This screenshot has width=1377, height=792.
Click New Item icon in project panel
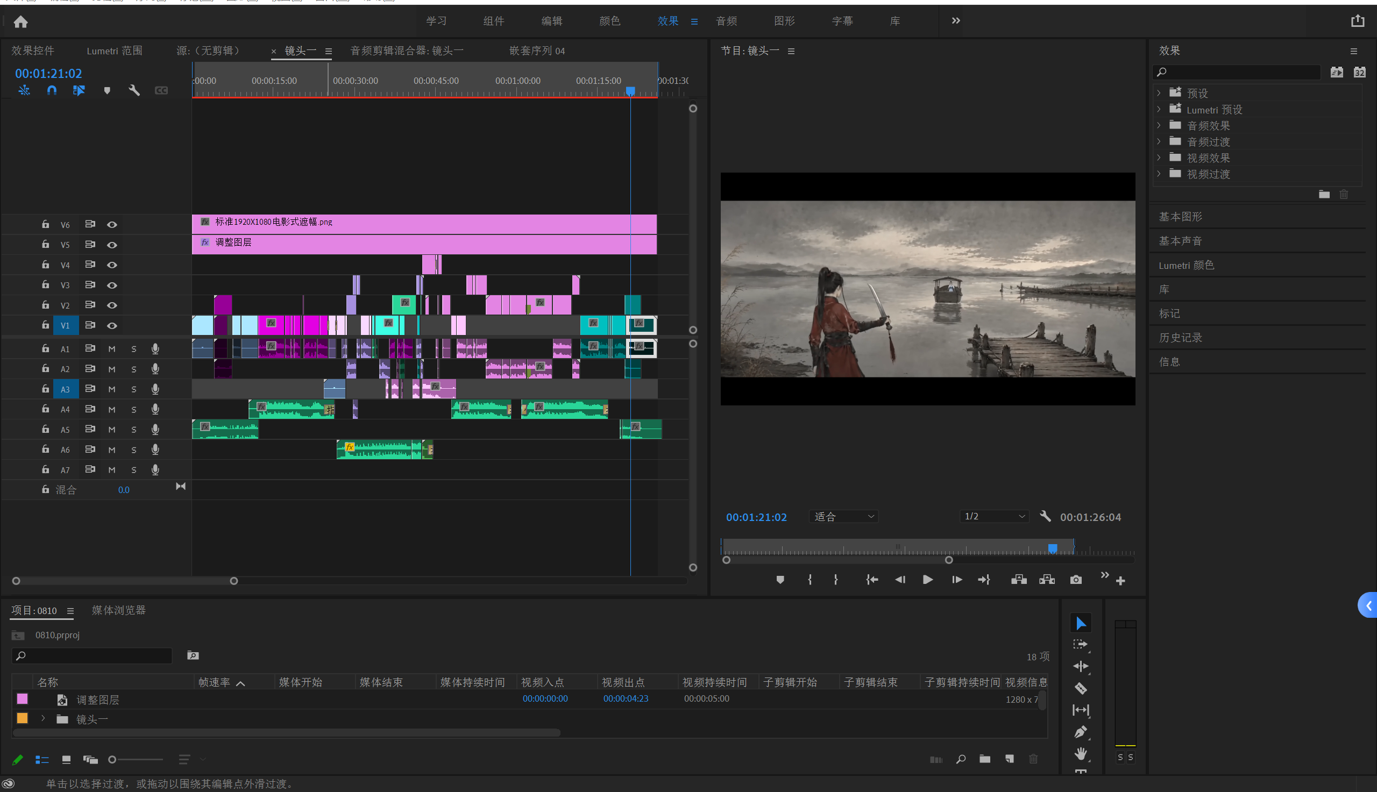(1010, 759)
